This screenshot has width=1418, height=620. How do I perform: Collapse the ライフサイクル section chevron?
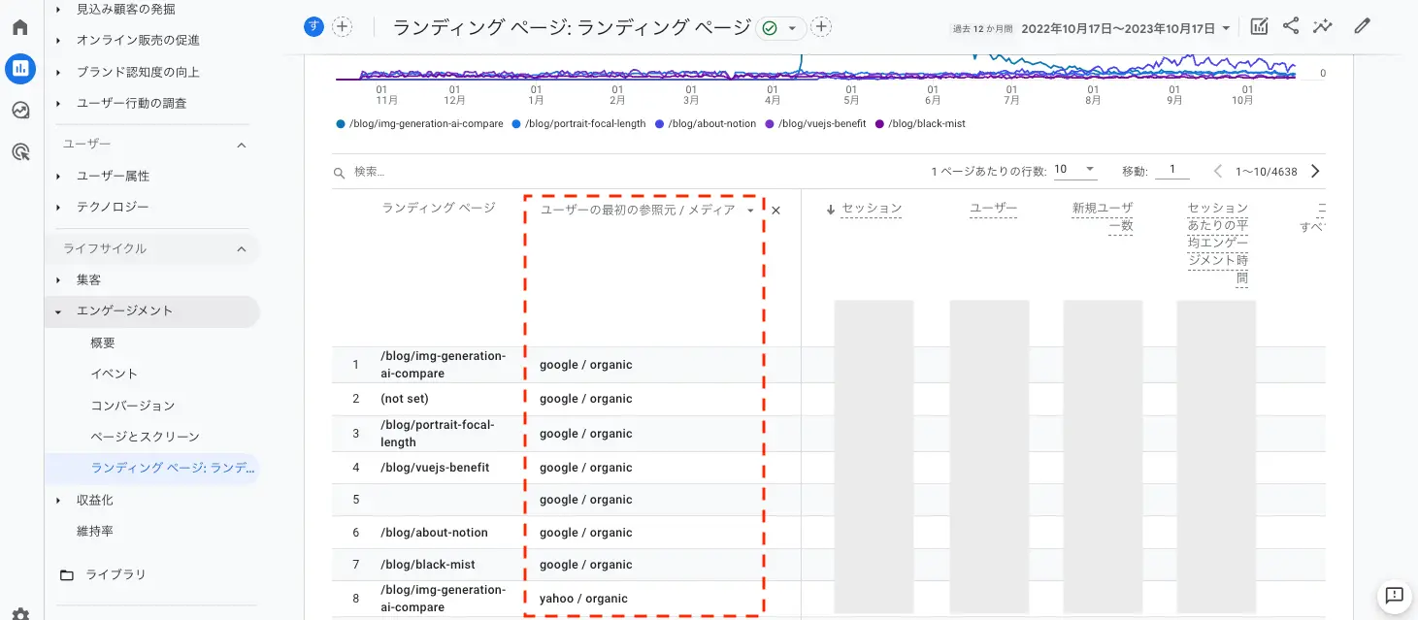pos(242,249)
